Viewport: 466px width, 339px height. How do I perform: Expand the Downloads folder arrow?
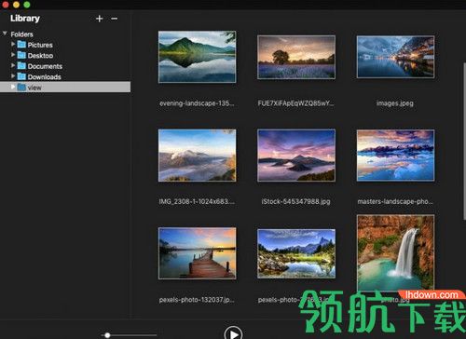point(13,76)
